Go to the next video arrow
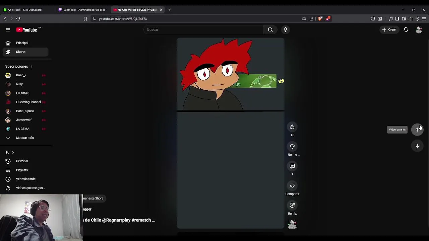The width and height of the screenshot is (429, 241). tap(417, 146)
